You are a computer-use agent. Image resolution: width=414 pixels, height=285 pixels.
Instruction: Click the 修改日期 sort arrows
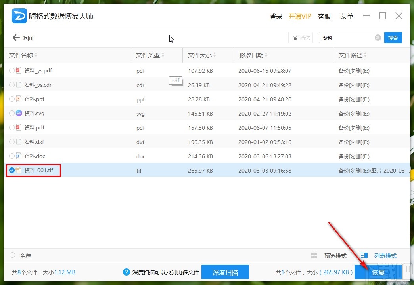266,55
